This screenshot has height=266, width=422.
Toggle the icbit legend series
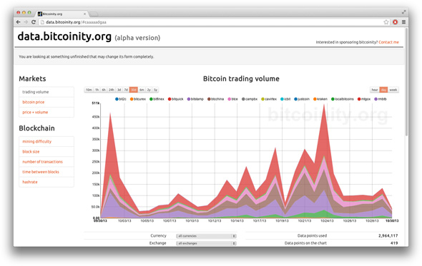(285, 99)
